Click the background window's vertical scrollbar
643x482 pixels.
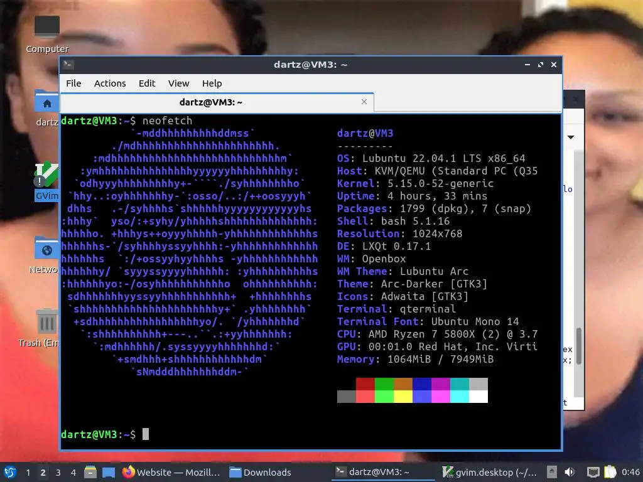[x=578, y=346]
